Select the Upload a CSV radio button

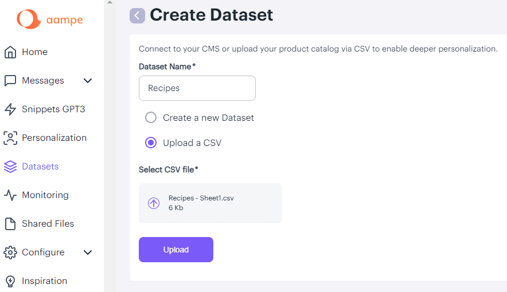[151, 143]
